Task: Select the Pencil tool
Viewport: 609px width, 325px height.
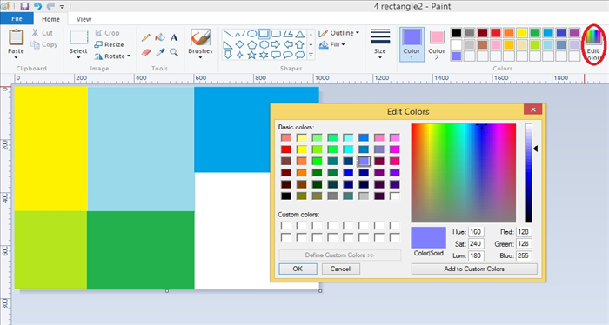Action: point(146,37)
